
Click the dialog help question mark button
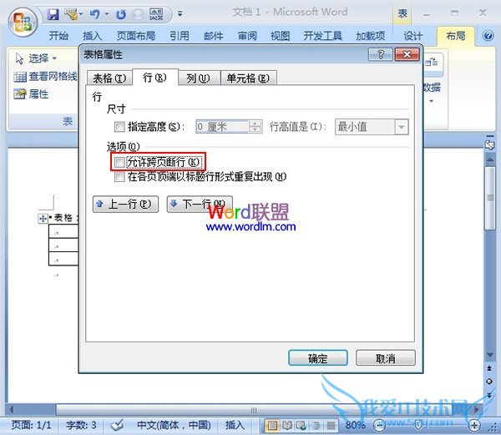point(380,54)
